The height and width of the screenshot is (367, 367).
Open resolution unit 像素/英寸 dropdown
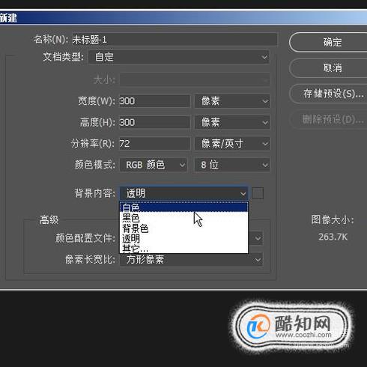pos(232,144)
